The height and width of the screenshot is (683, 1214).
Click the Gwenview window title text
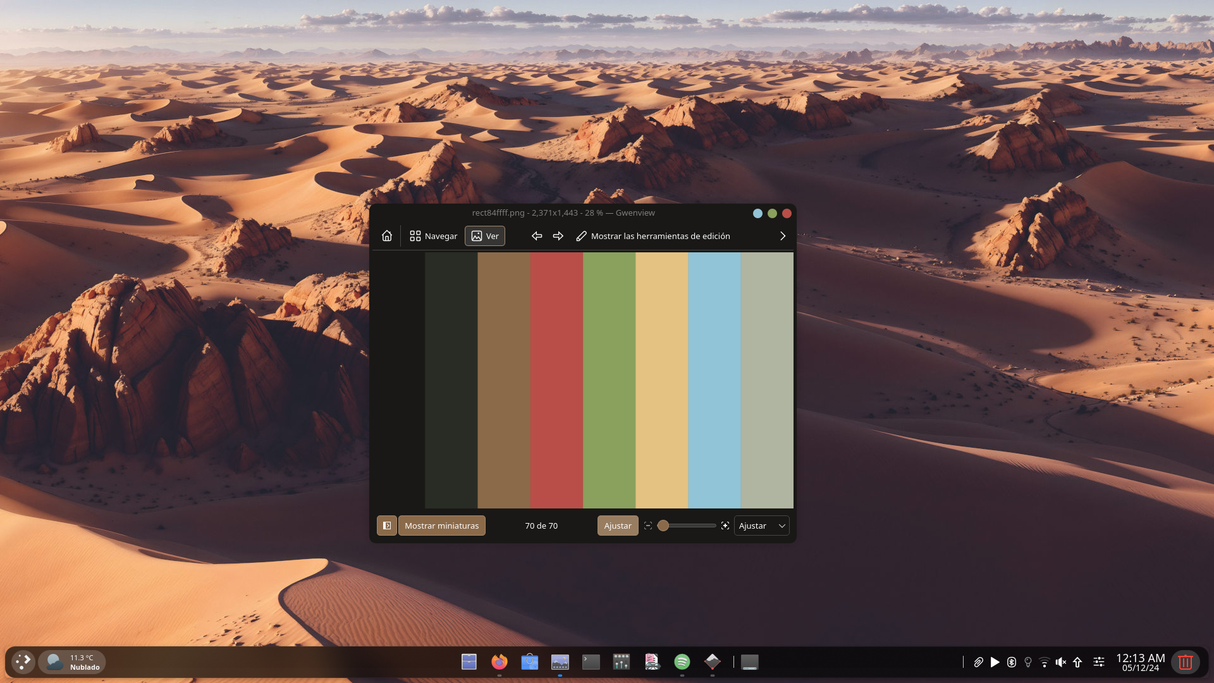563,213
